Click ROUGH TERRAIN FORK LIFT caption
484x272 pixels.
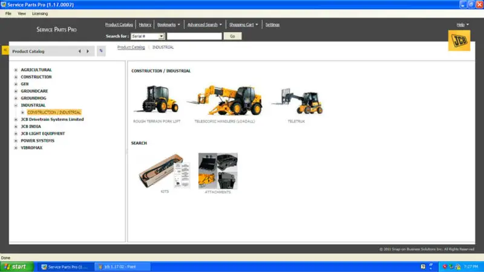[x=157, y=121]
